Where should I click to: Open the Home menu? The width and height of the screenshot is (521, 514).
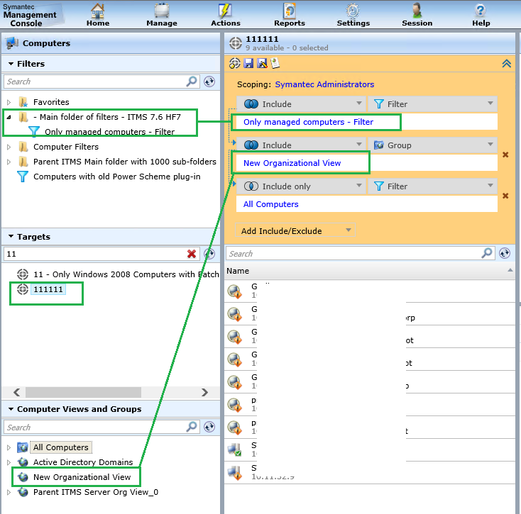tap(98, 15)
